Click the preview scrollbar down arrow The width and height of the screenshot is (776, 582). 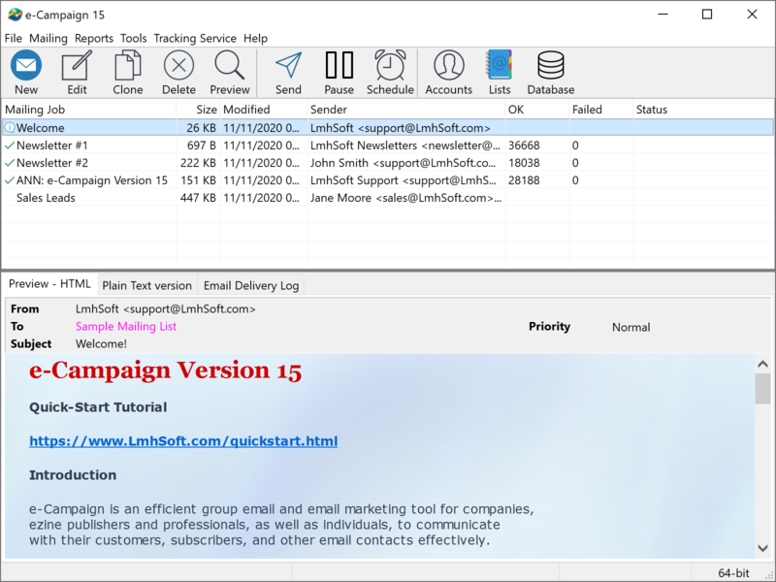point(763,547)
